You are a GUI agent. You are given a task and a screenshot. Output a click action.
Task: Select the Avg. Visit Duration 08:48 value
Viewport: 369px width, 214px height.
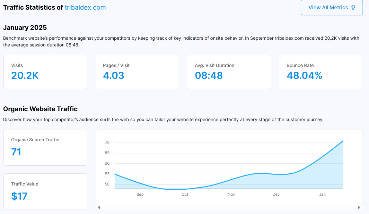pyautogui.click(x=209, y=76)
